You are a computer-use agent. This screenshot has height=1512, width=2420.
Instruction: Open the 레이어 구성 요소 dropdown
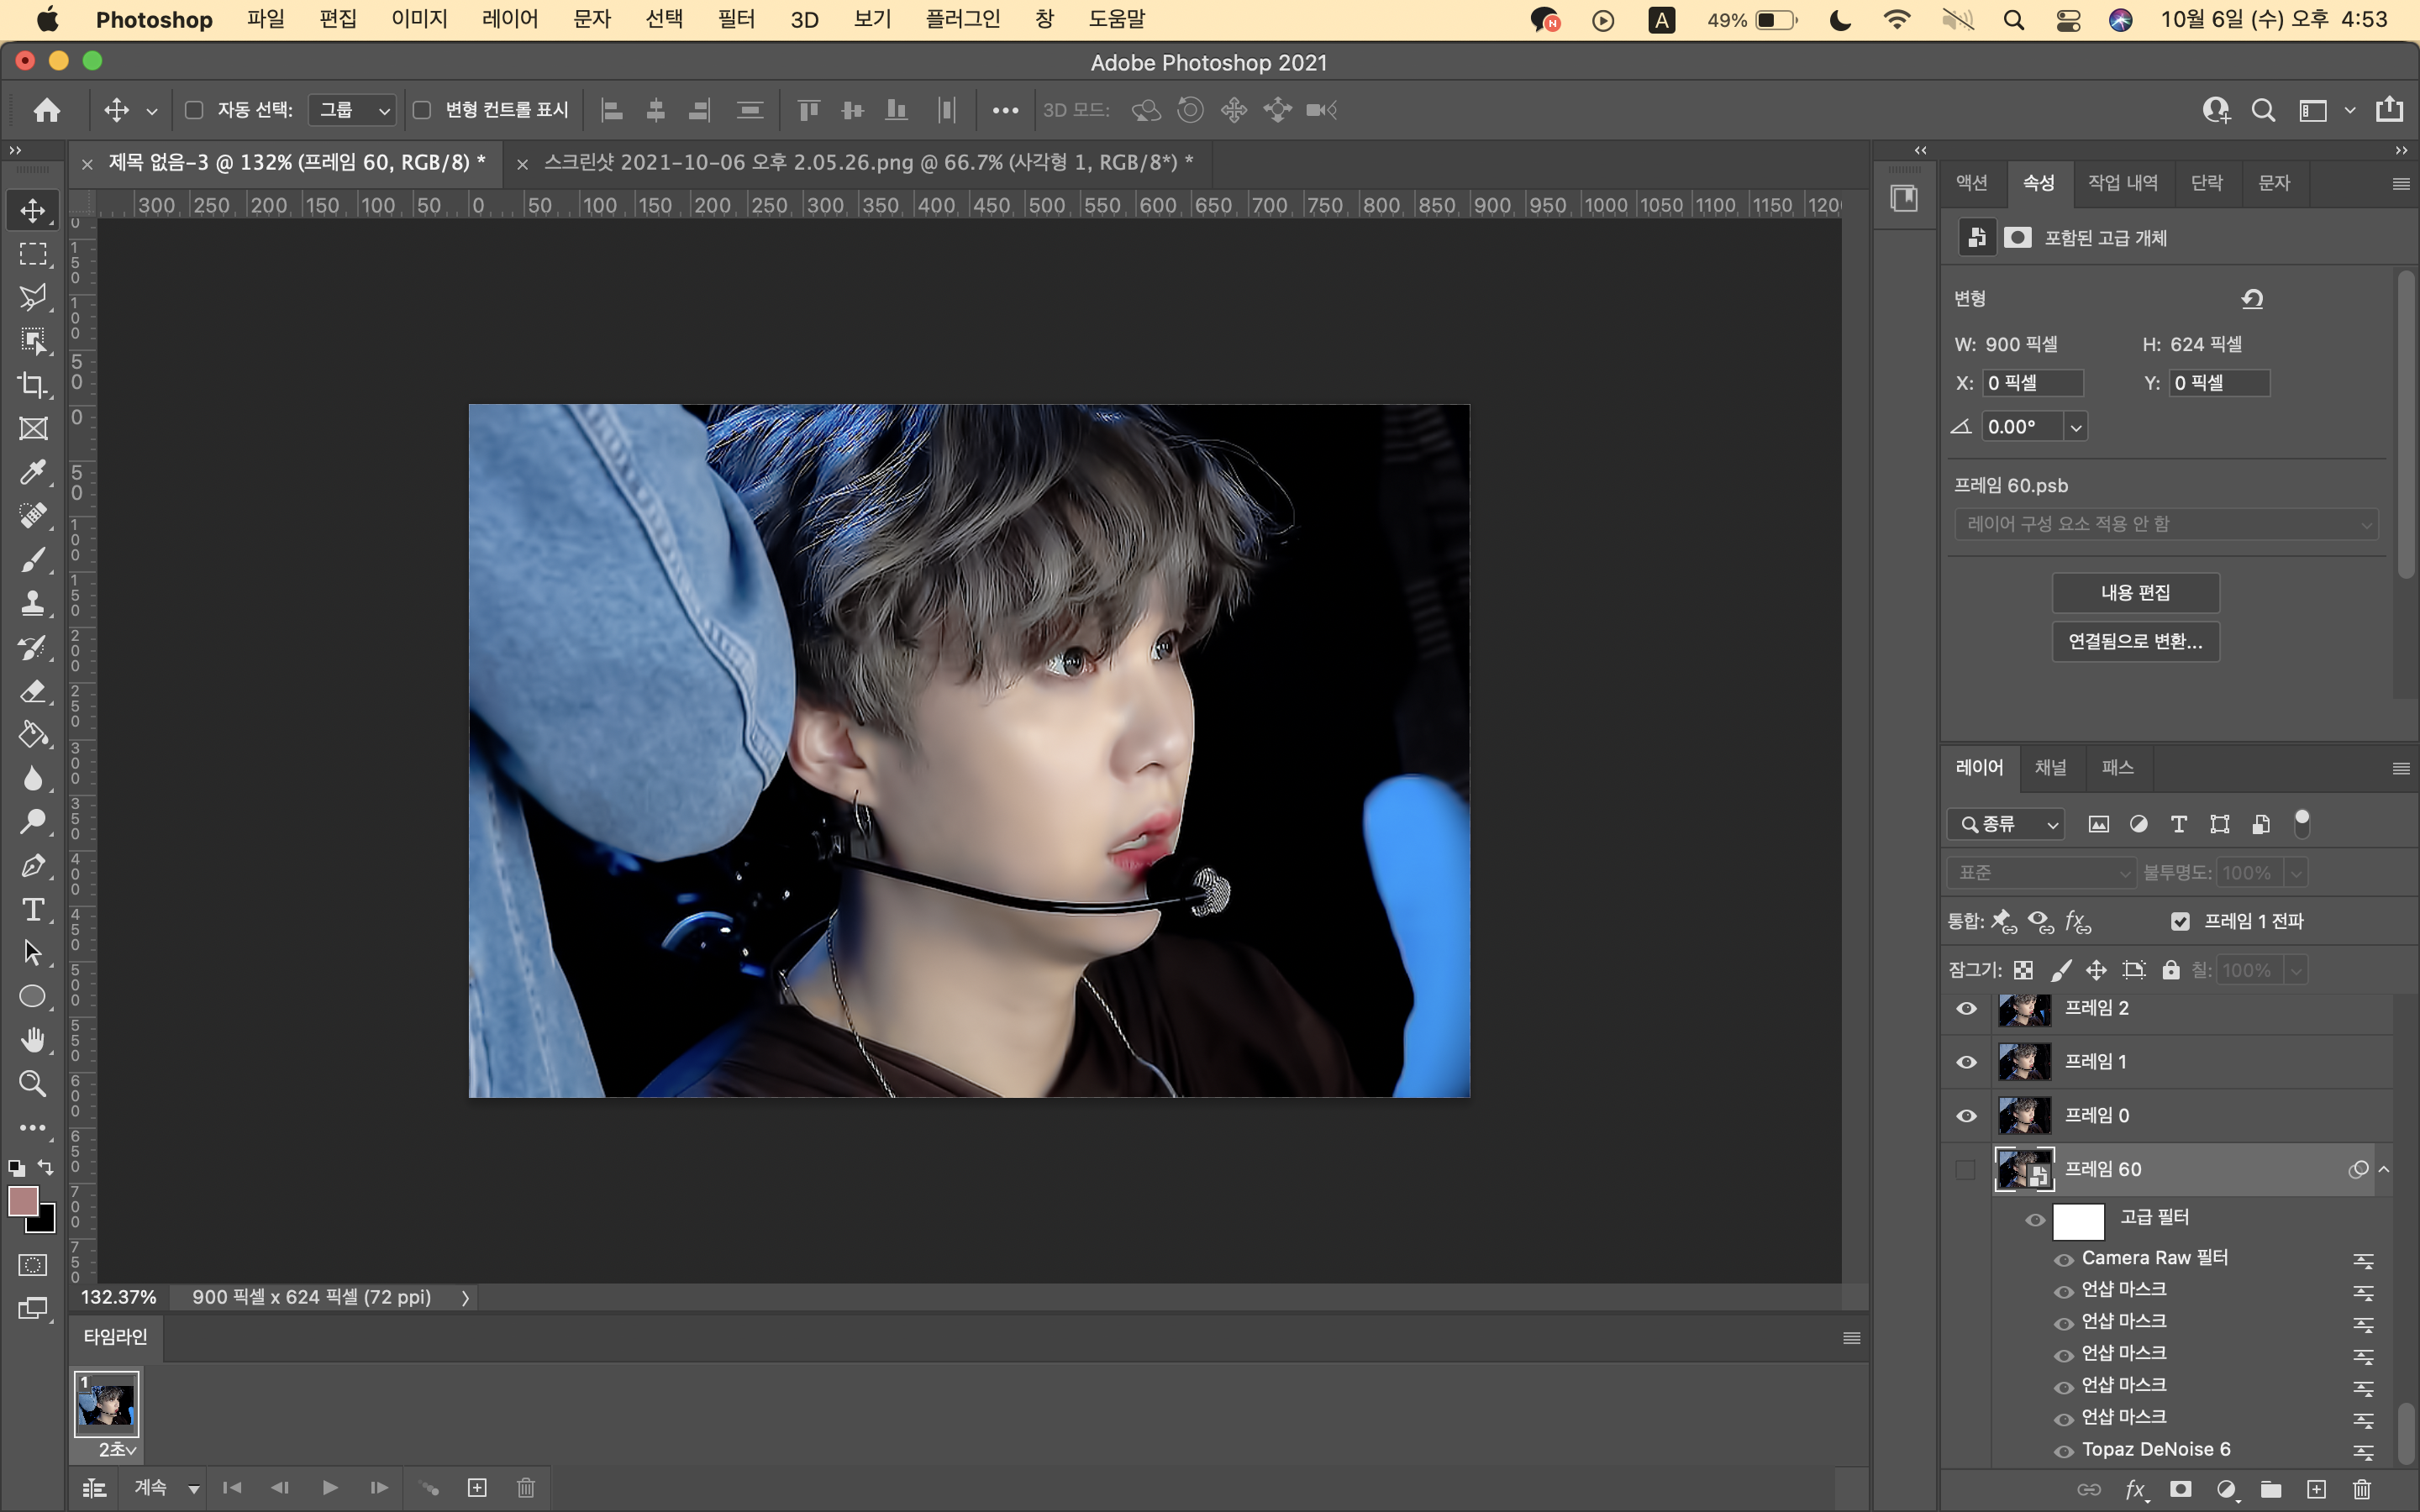[x=2166, y=524]
